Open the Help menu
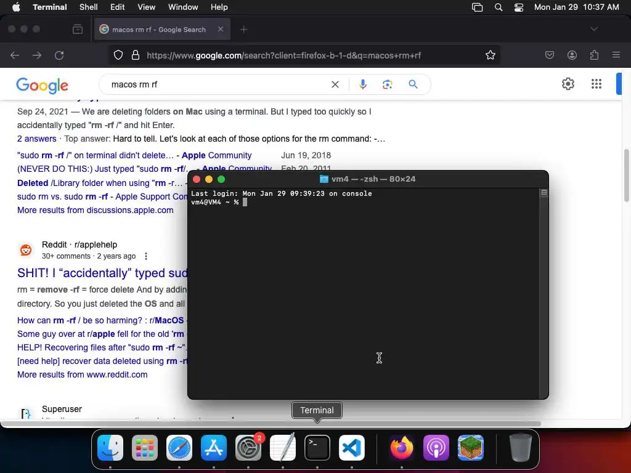This screenshot has width=631, height=473. coord(219,7)
